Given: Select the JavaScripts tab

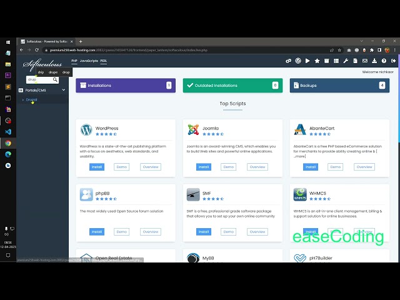Looking at the screenshot, I should tap(89, 61).
